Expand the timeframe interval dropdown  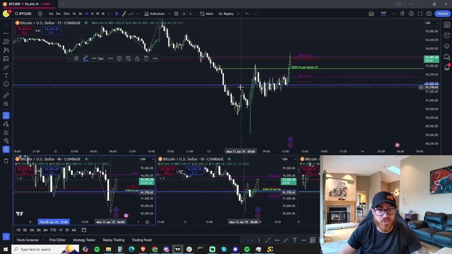[108, 14]
